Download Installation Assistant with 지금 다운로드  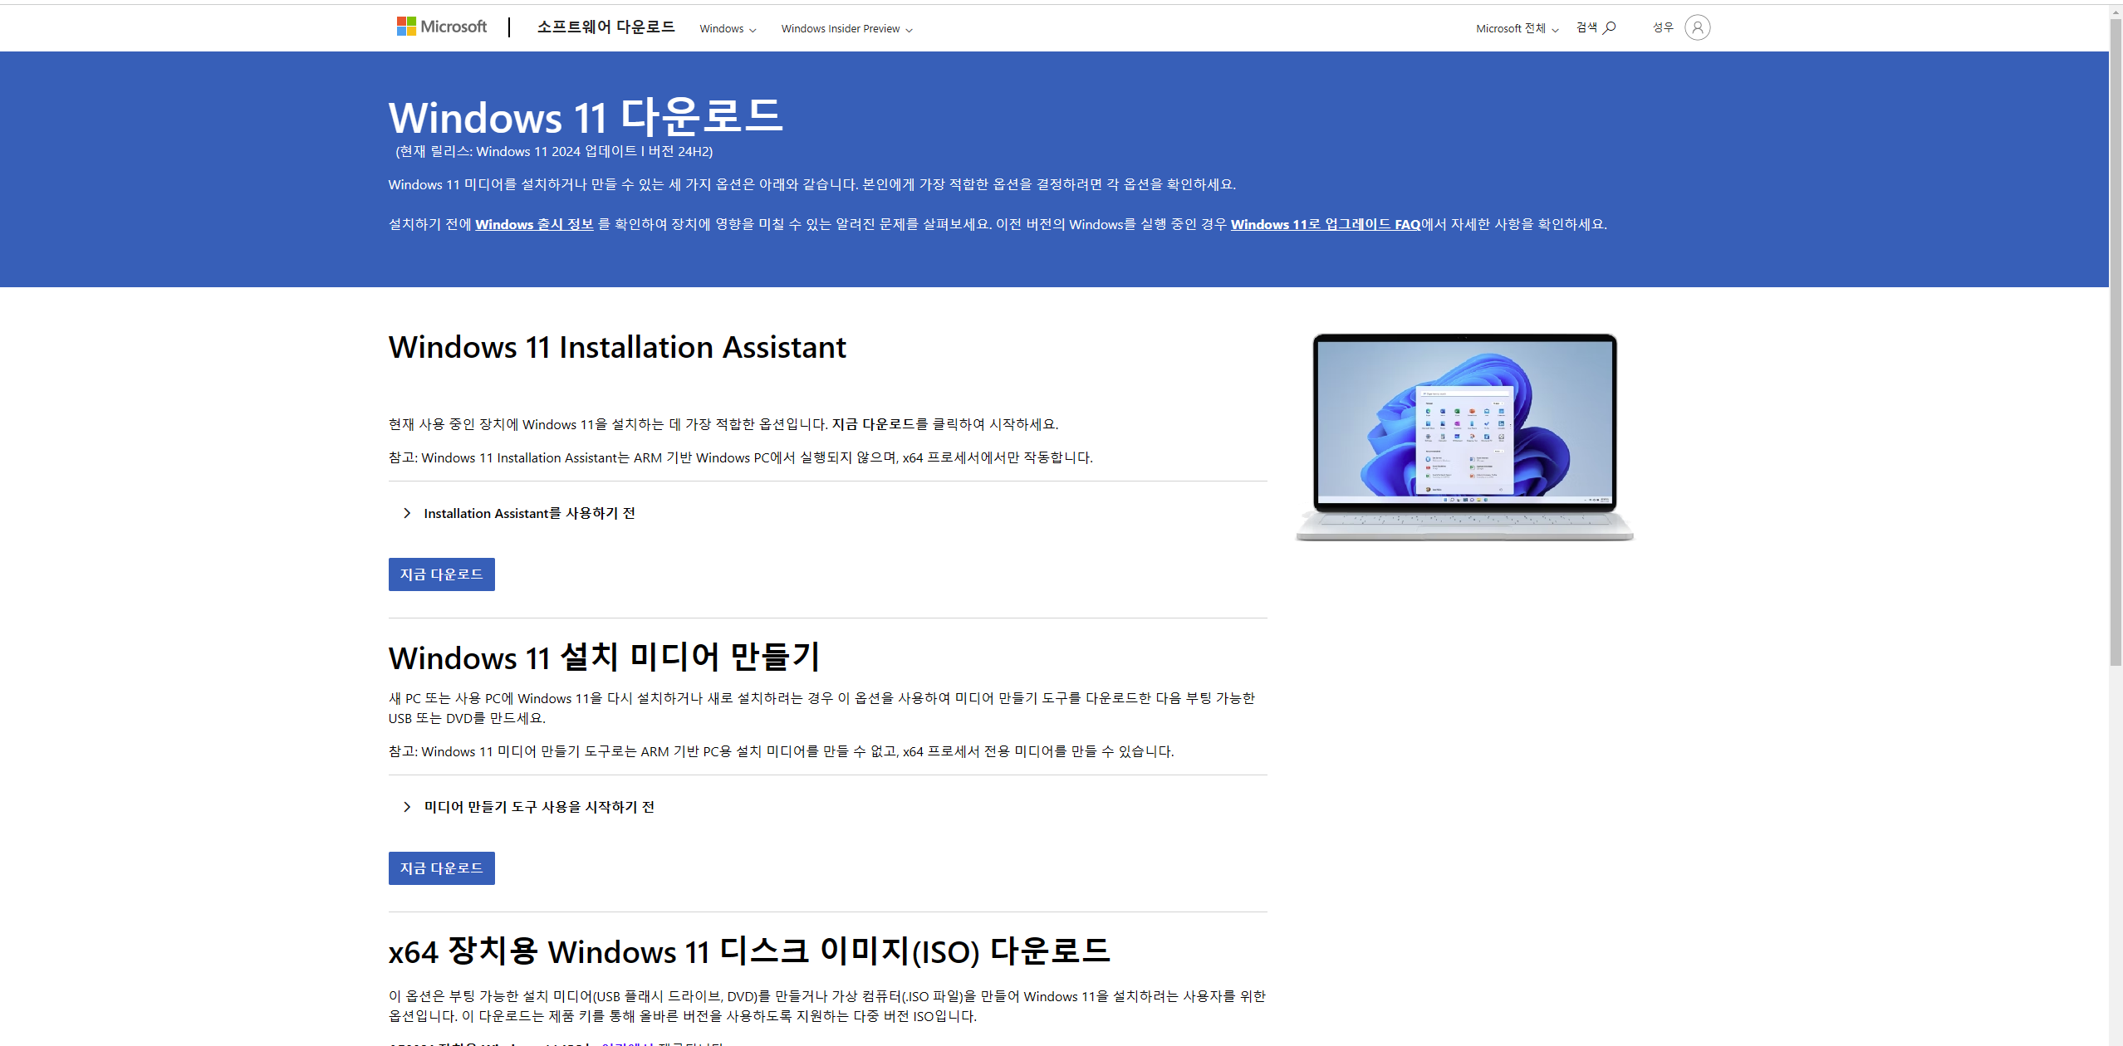[x=441, y=574]
